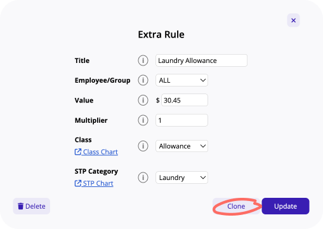Click the Delete button with trash icon
The width and height of the screenshot is (323, 229).
point(32,206)
